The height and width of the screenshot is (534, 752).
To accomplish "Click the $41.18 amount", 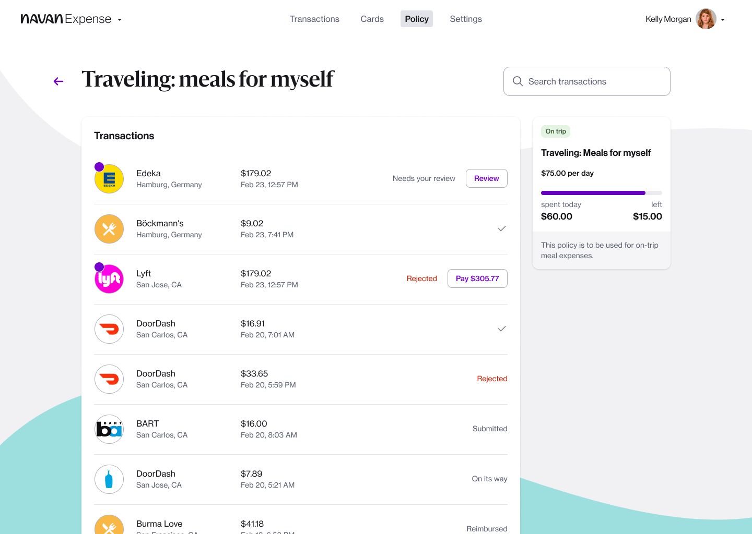I will coord(252,524).
